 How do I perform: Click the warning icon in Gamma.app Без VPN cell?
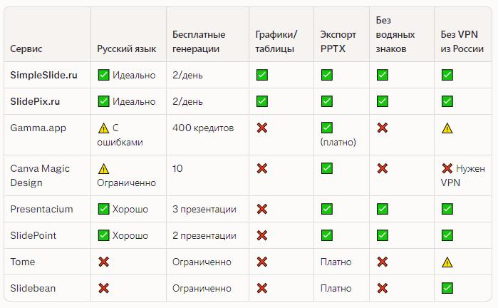[447, 128]
